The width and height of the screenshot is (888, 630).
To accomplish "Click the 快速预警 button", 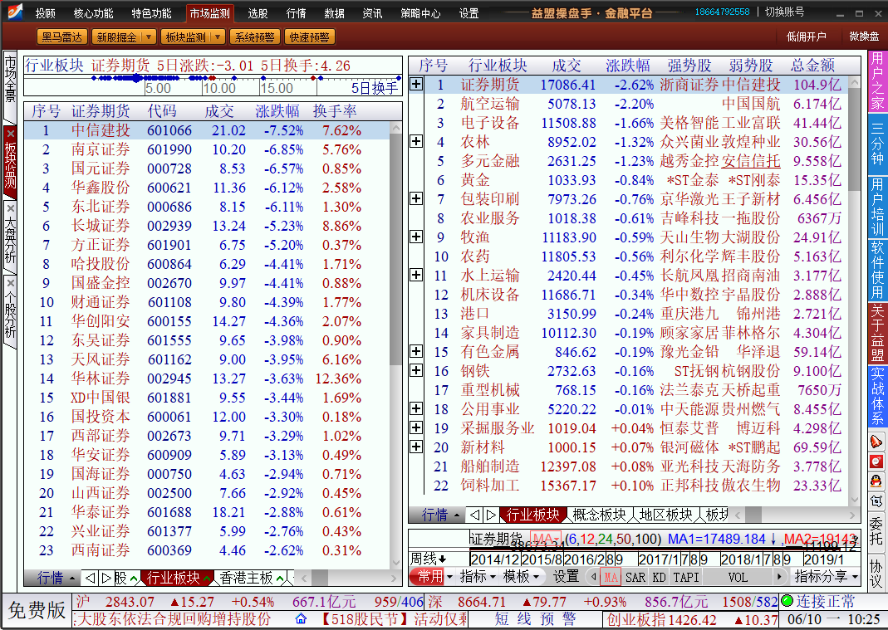I will click(x=309, y=37).
